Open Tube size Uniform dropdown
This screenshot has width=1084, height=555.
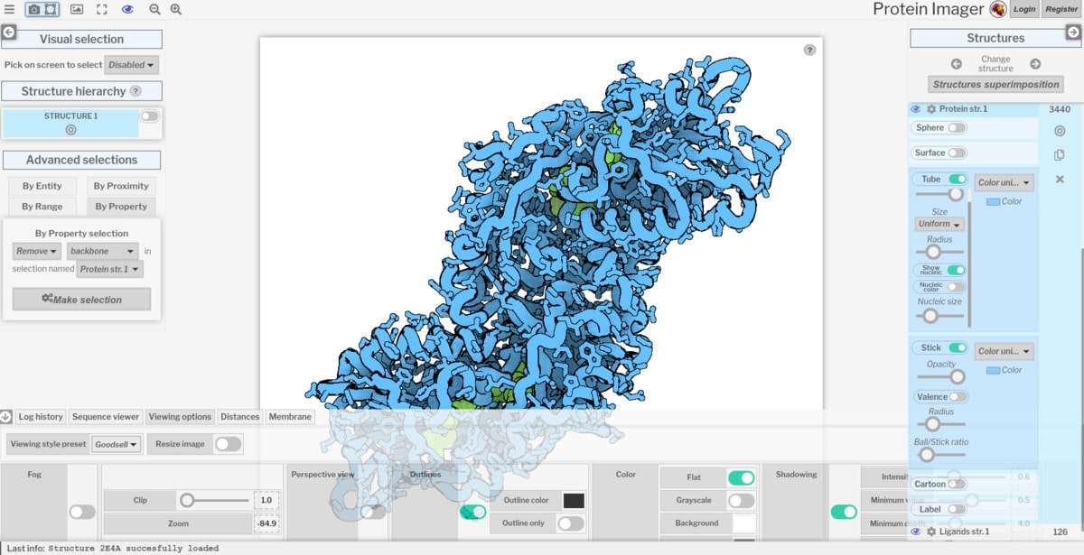(939, 224)
